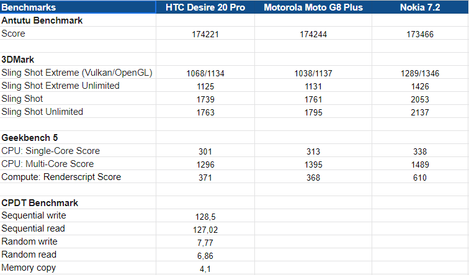Select single-core cell with value 338
Image resolution: width=469 pixels, height=275 pixels.
(420, 151)
